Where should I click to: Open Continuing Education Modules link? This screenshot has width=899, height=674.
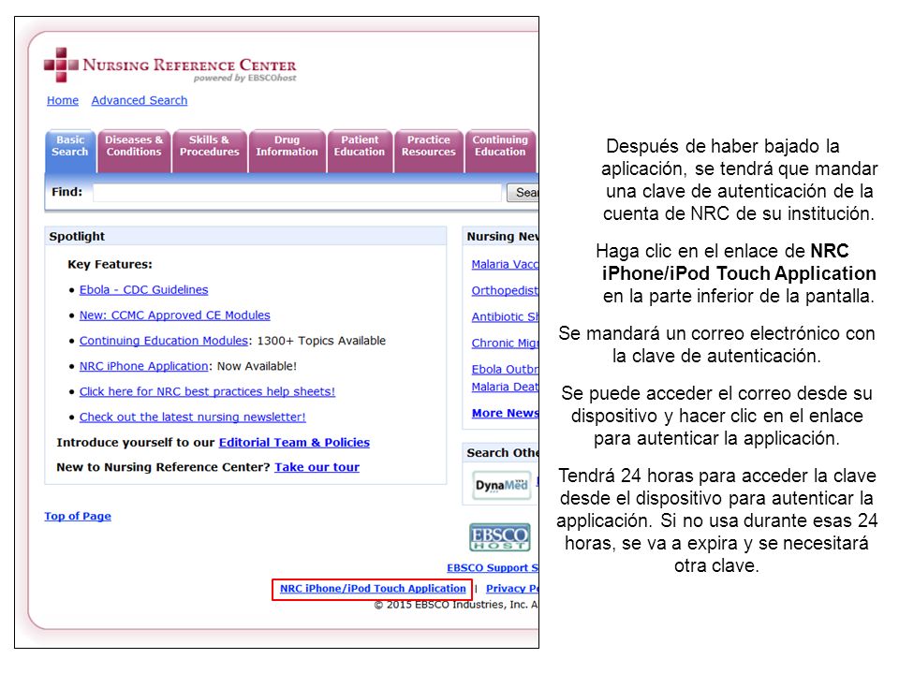point(163,341)
